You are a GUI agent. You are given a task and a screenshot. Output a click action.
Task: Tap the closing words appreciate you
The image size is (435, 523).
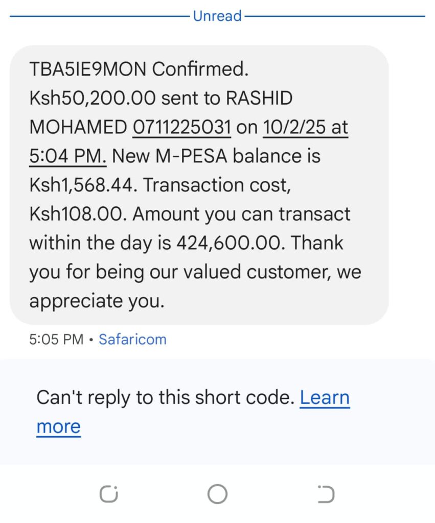pyautogui.click(x=97, y=301)
